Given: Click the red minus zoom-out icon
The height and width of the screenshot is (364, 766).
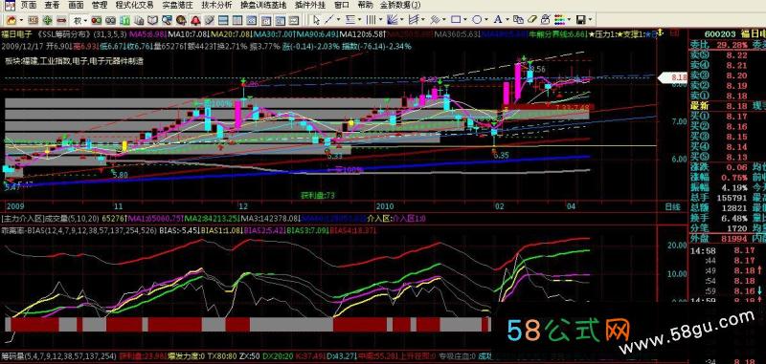Looking at the screenshot, I should 61,20.
